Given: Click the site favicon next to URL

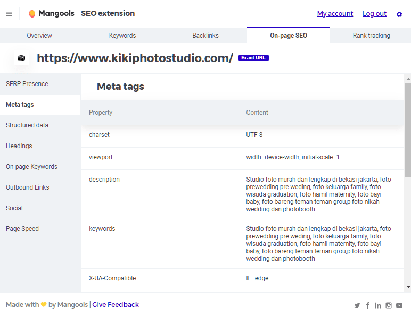Looking at the screenshot, I should 21,58.
